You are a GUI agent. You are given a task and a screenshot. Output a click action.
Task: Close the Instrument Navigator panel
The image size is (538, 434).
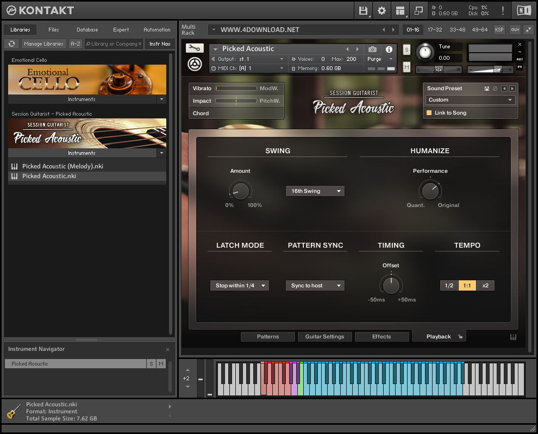click(x=167, y=350)
